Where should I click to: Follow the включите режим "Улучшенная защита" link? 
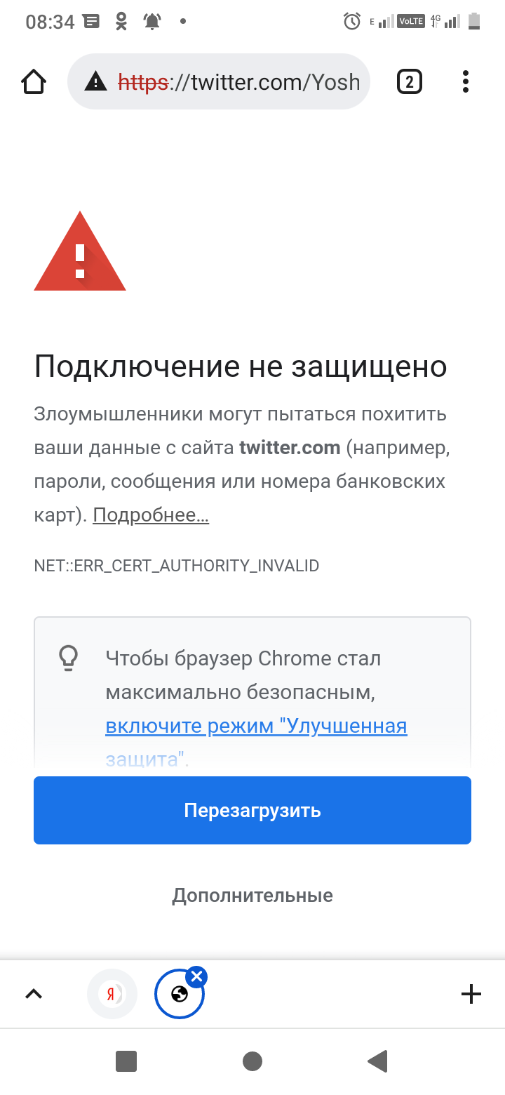point(256,741)
